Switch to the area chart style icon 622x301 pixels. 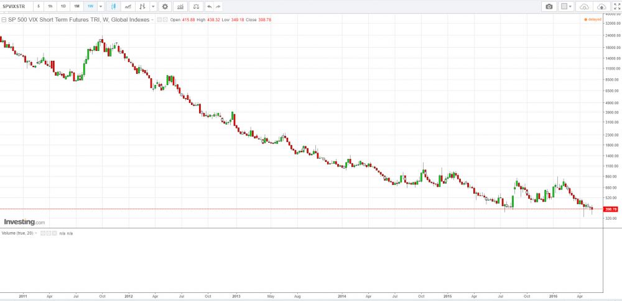(128, 6)
